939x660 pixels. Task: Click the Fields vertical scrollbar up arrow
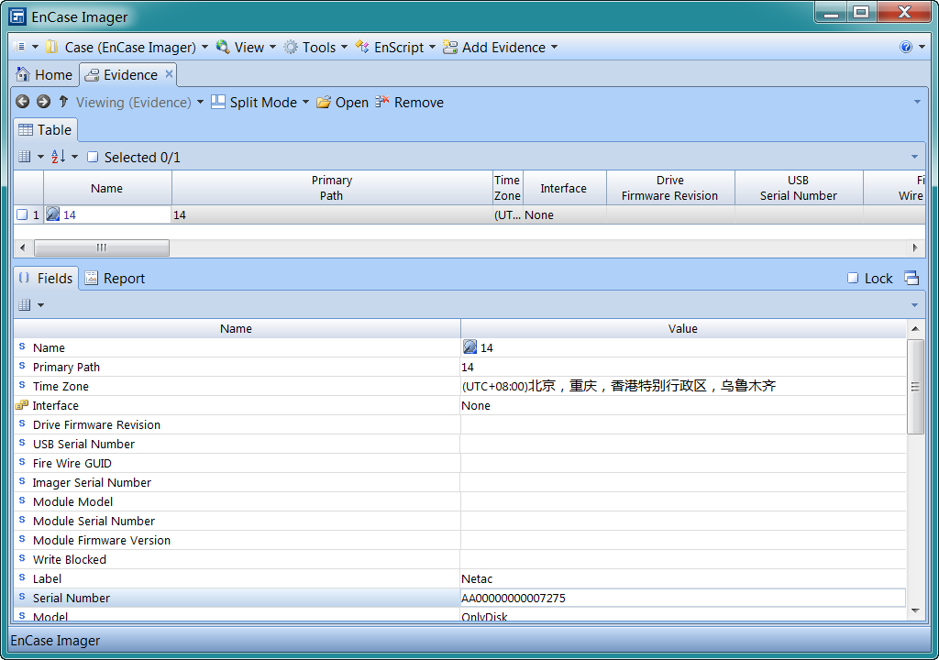(915, 329)
